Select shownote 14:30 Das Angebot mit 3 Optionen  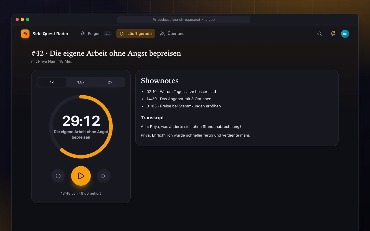[x=179, y=99]
